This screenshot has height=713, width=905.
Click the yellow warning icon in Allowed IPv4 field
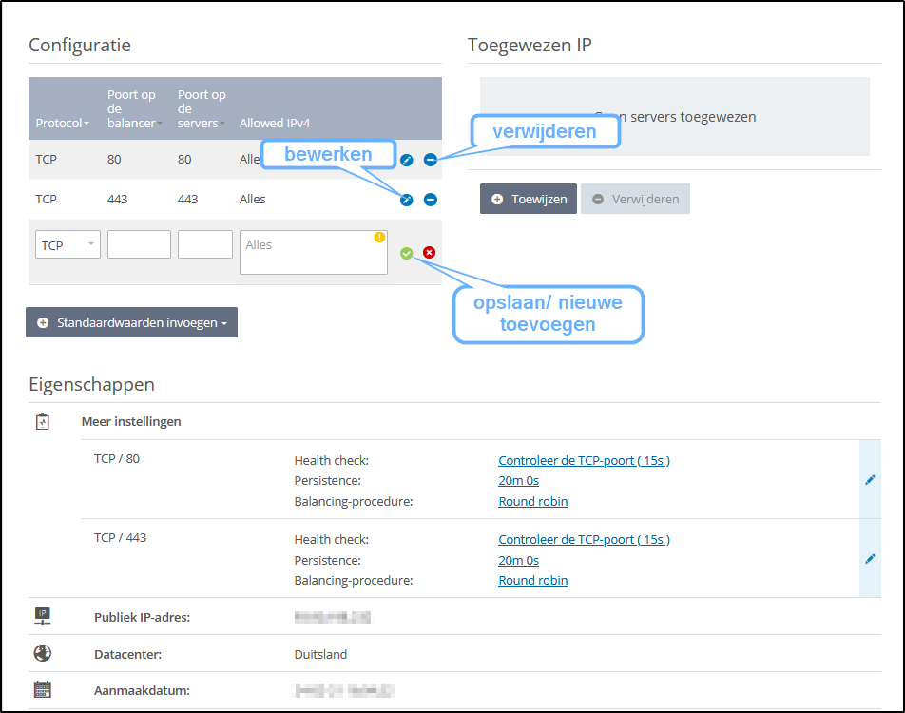(379, 238)
